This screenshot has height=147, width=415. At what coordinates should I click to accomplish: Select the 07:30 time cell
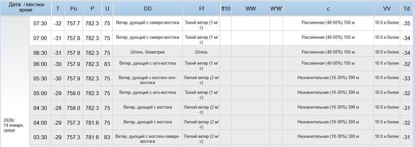click(40, 24)
